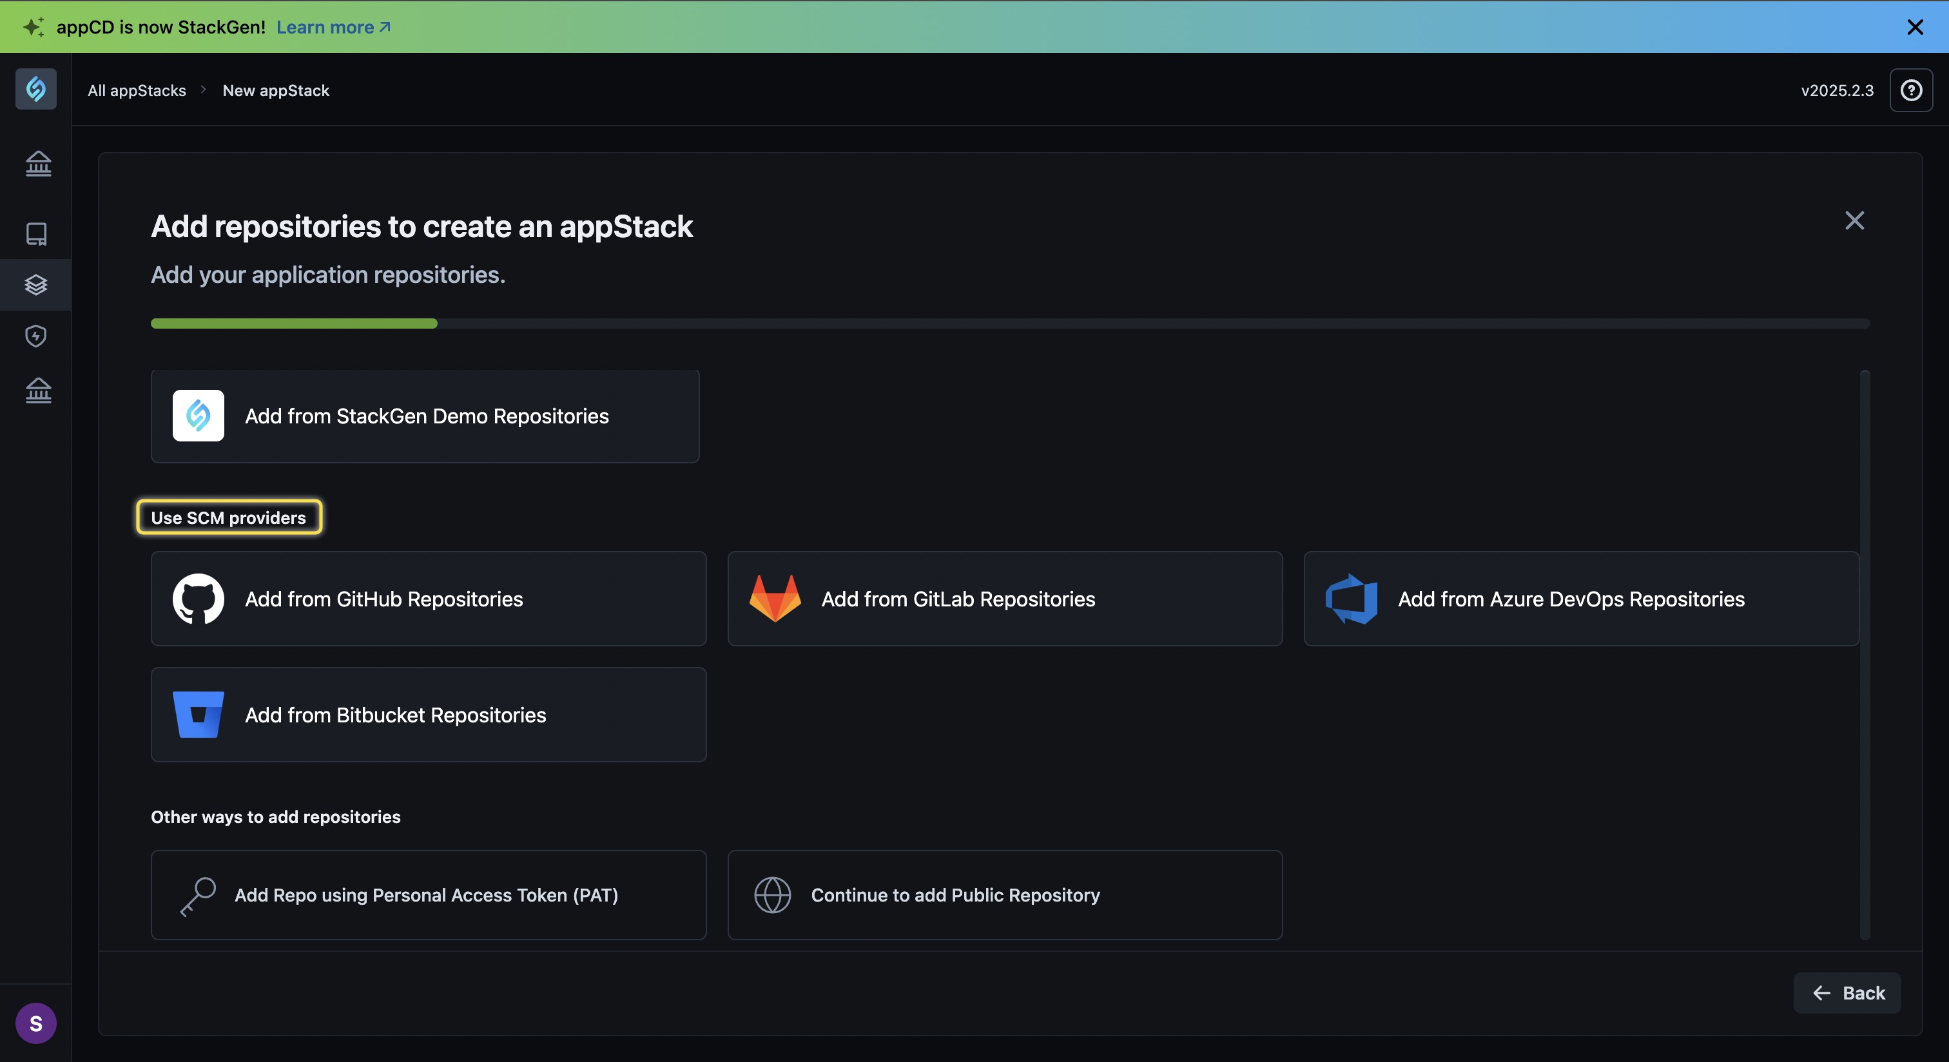This screenshot has height=1062, width=1949.
Task: Click the version label v2025.2.3
Action: point(1837,90)
